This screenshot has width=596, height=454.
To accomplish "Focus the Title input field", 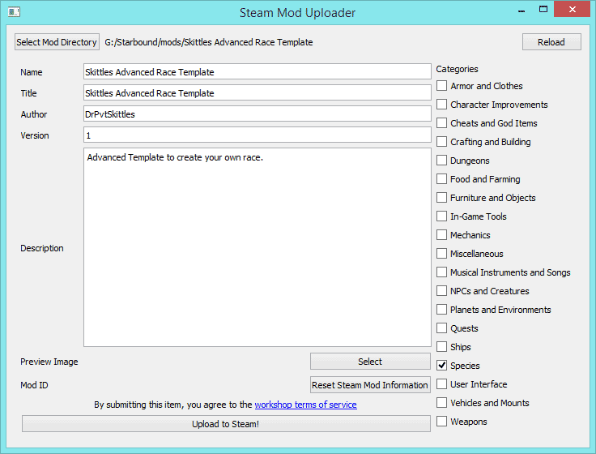I will tap(258, 93).
